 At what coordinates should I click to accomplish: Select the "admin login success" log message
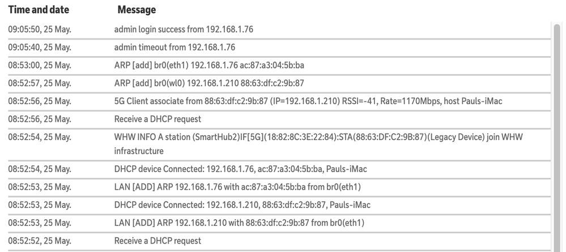(x=184, y=29)
